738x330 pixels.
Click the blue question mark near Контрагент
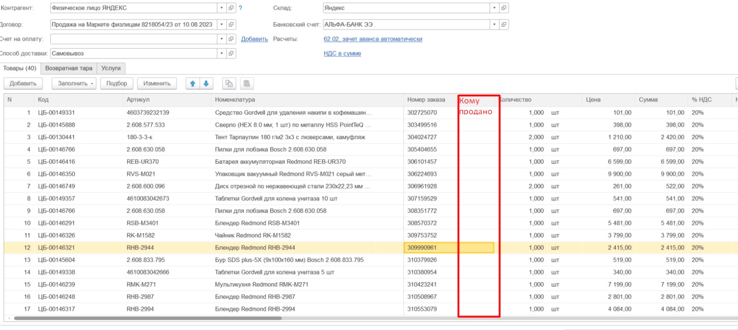click(240, 8)
